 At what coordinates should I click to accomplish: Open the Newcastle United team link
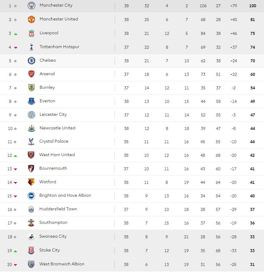pyautogui.click(x=57, y=128)
